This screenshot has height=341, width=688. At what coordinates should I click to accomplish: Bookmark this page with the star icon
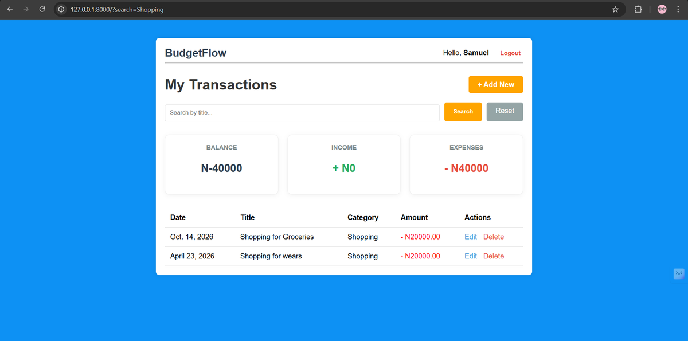click(x=615, y=9)
